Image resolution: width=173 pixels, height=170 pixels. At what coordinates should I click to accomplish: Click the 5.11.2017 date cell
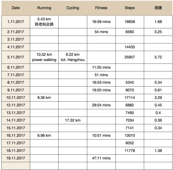[16, 57]
